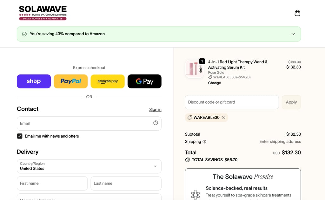Click the discount tag icon beside WAREABLE30 (-$56.70)

click(x=210, y=77)
